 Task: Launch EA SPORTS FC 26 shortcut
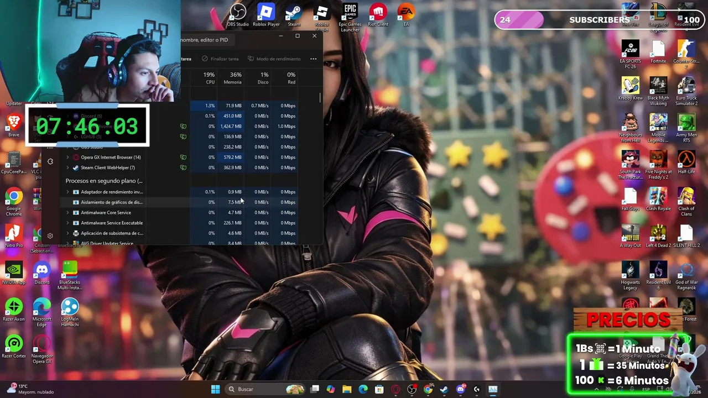click(x=631, y=55)
